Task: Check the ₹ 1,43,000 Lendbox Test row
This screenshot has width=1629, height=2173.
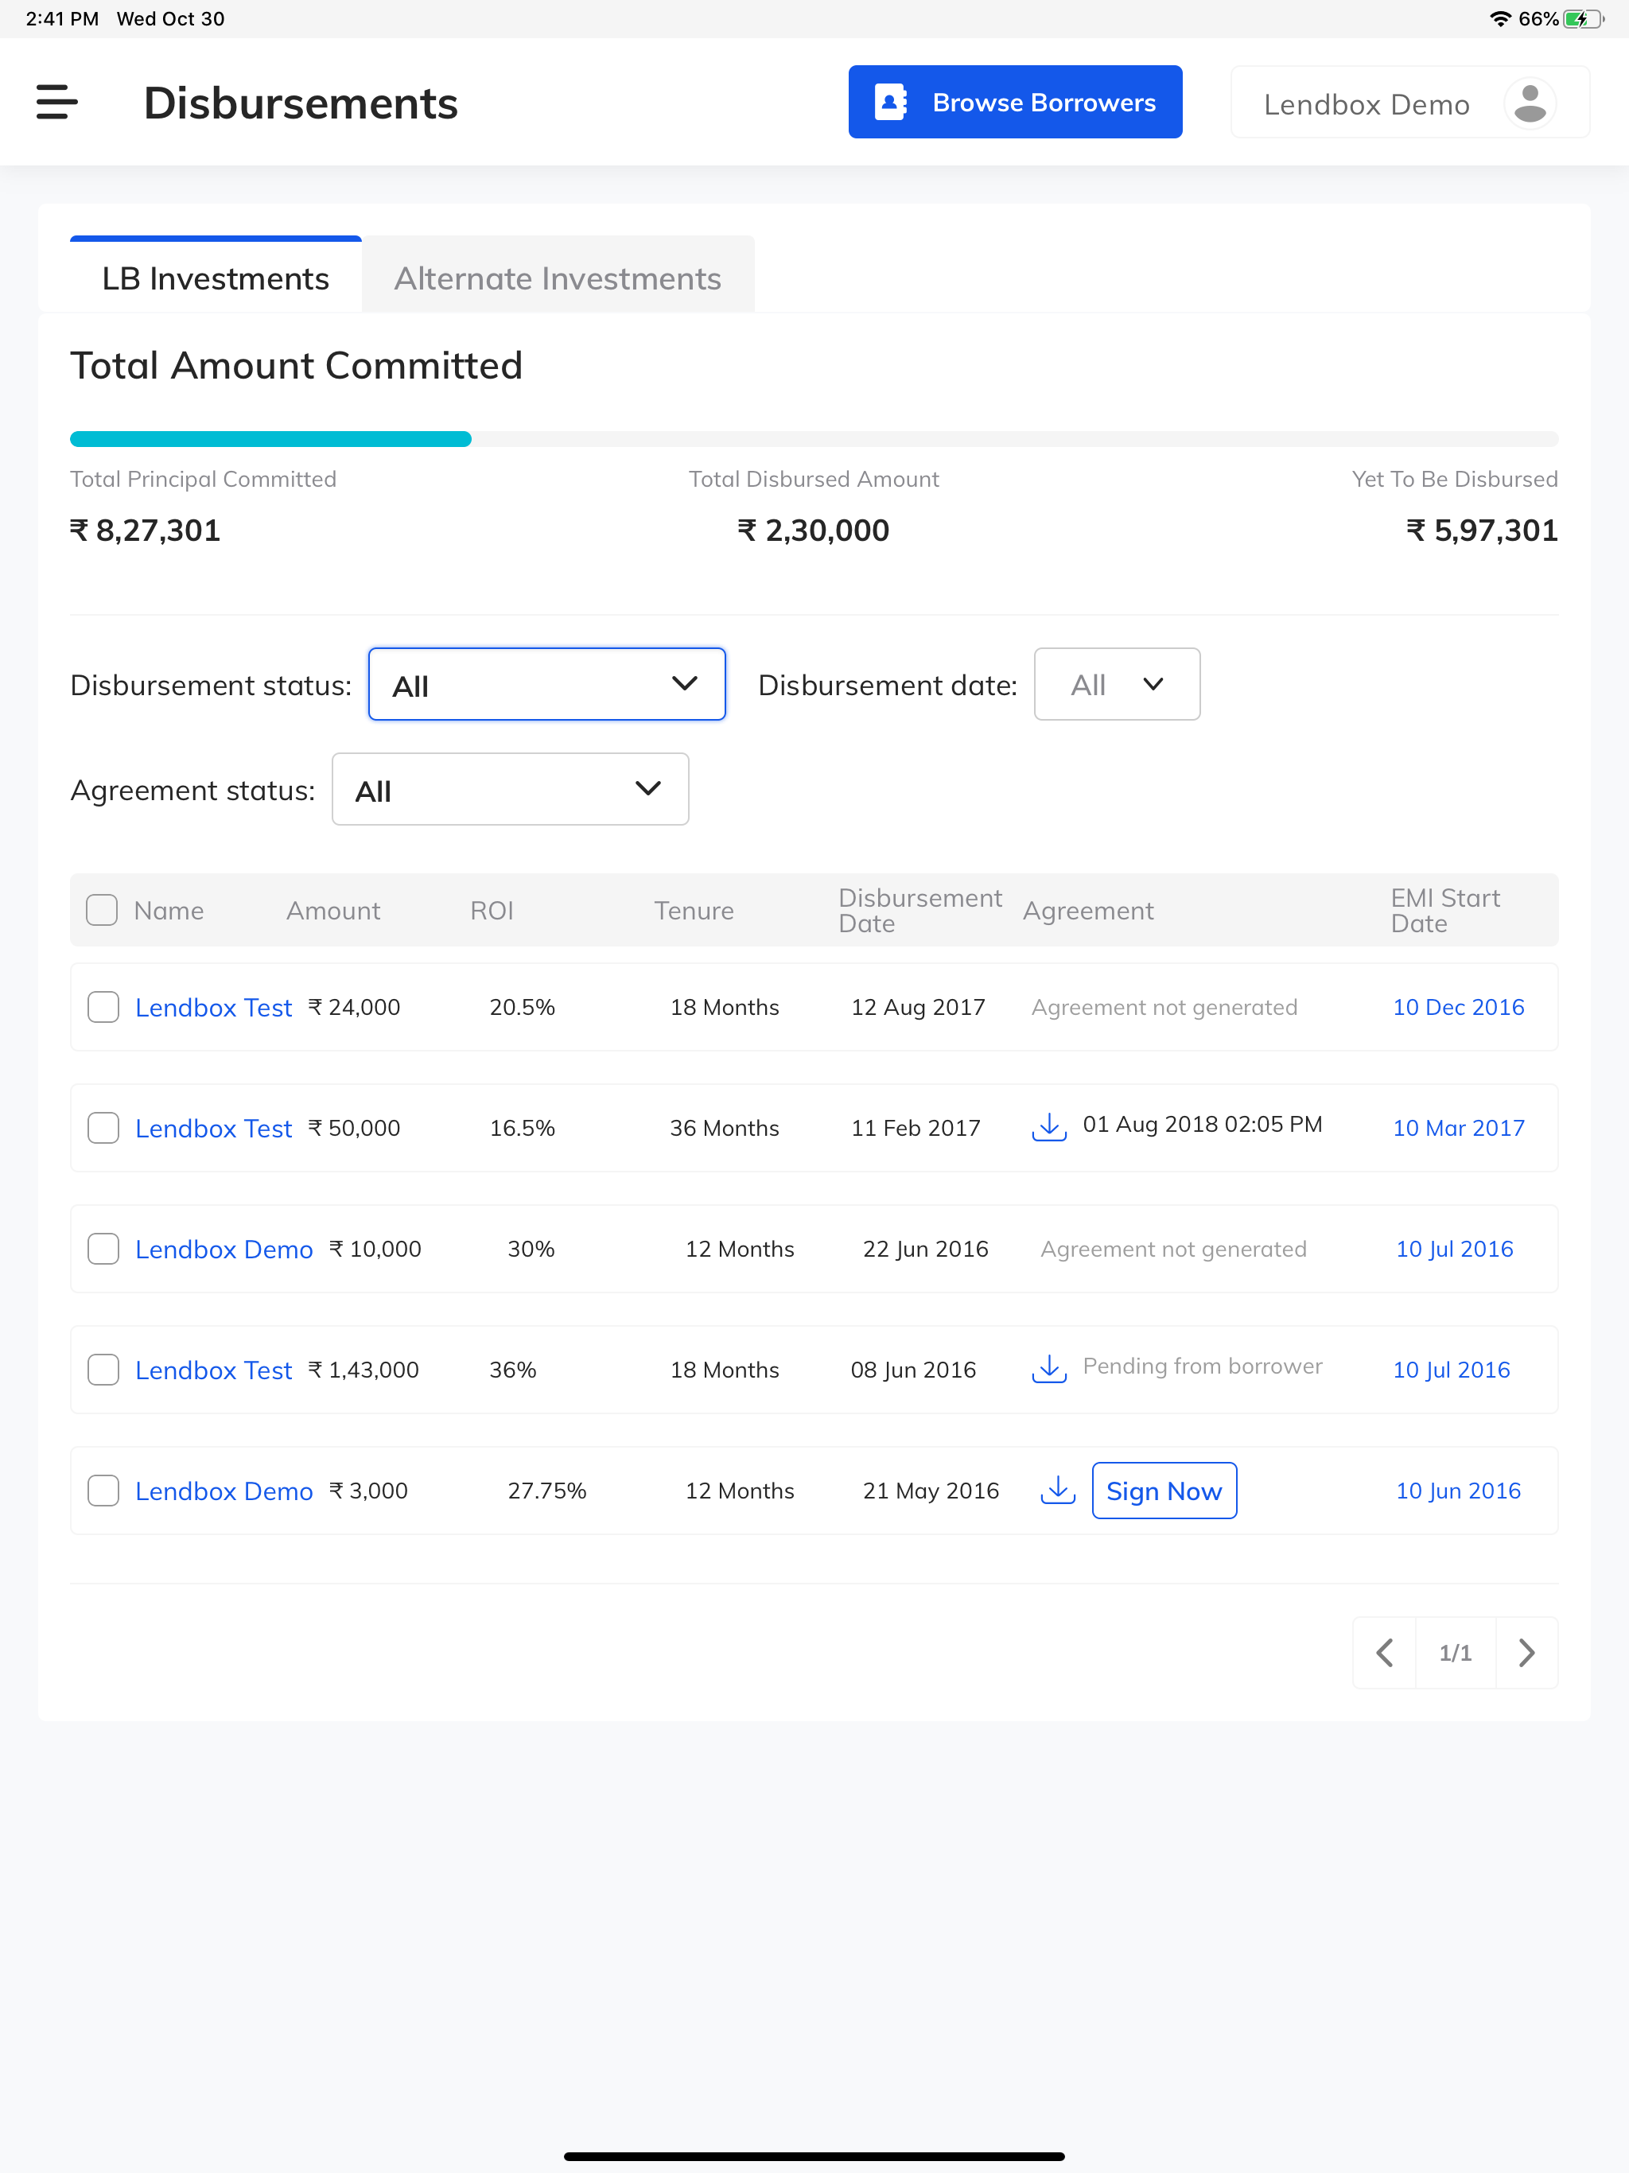Action: (103, 1370)
